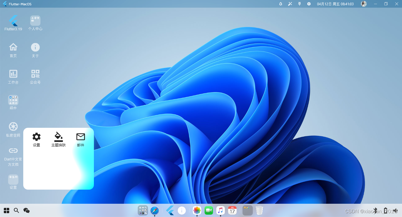Screen dimensions: 402x217
Task: Click the Bluetooth icon in taskbar tray
Action: (x=375, y=211)
